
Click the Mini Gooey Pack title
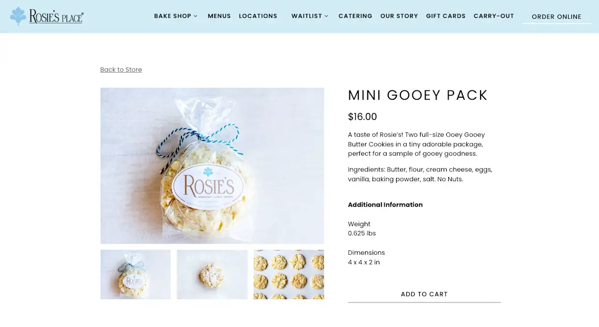(418, 95)
